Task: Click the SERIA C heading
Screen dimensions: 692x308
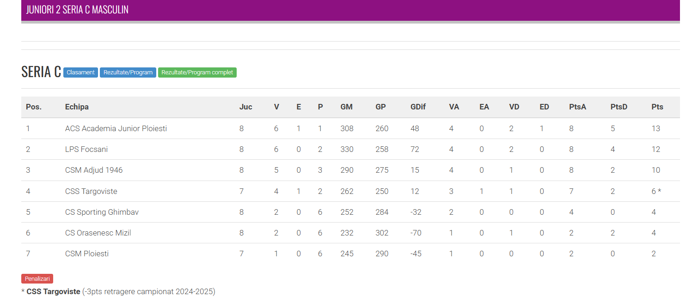Action: [x=41, y=72]
